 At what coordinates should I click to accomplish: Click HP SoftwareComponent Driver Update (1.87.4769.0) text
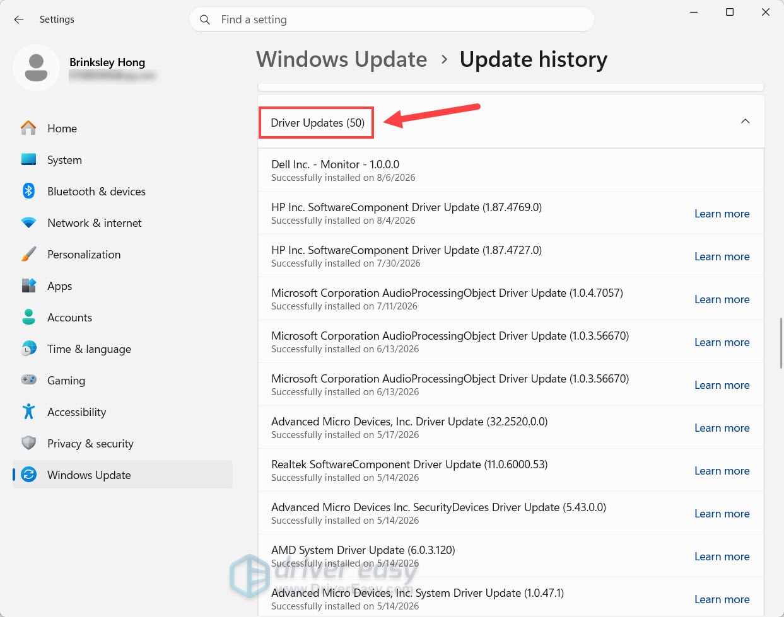406,207
